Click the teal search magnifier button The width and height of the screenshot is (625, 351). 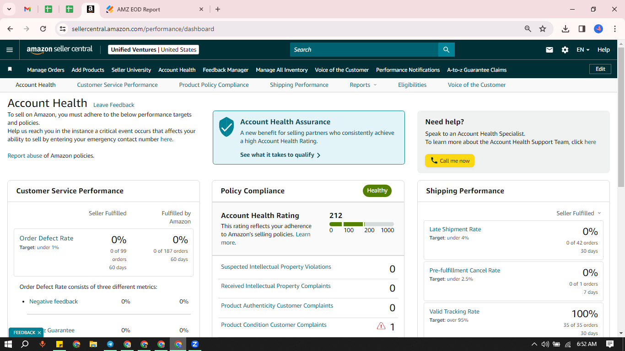tap(447, 50)
